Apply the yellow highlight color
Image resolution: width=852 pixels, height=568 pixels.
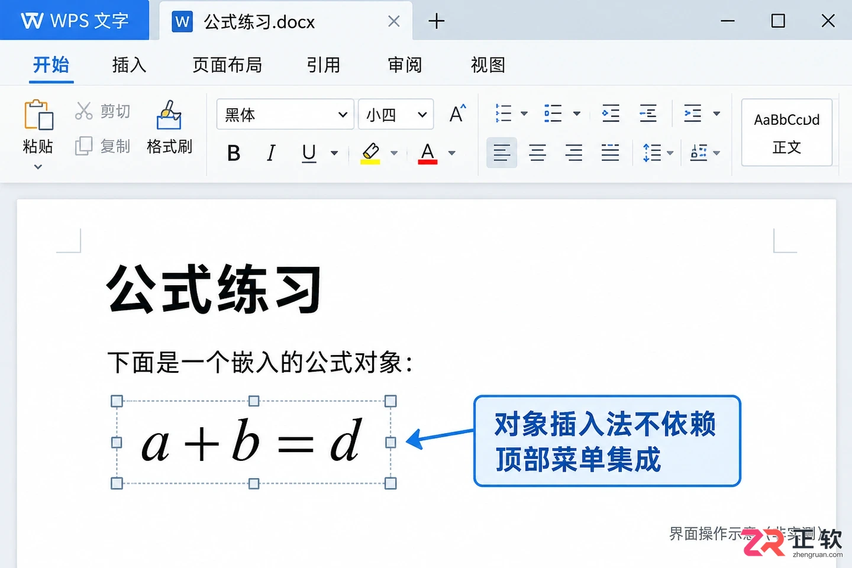pos(370,153)
